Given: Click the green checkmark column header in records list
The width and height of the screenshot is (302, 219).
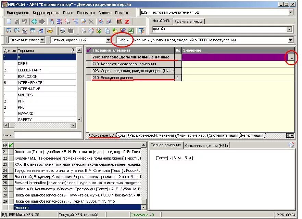Looking at the screenshot, I should coord(11,145).
